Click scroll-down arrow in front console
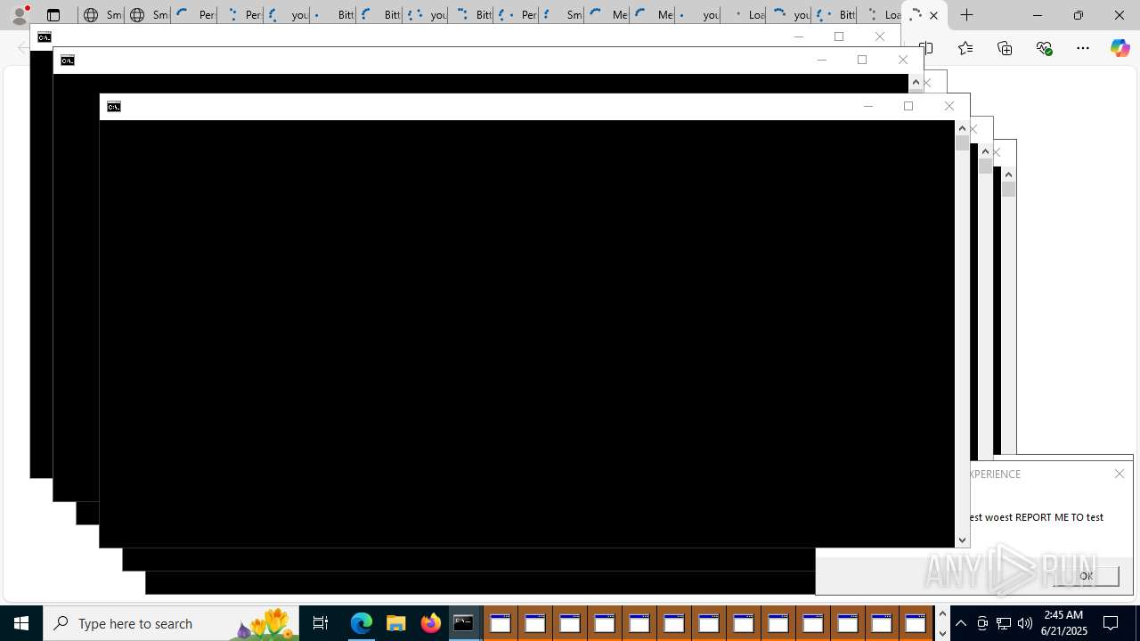 (962, 540)
